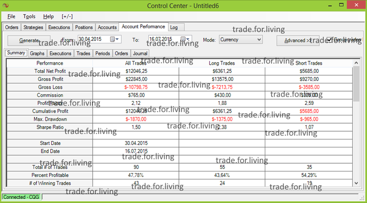Click the [+/-] menu item

[67, 16]
